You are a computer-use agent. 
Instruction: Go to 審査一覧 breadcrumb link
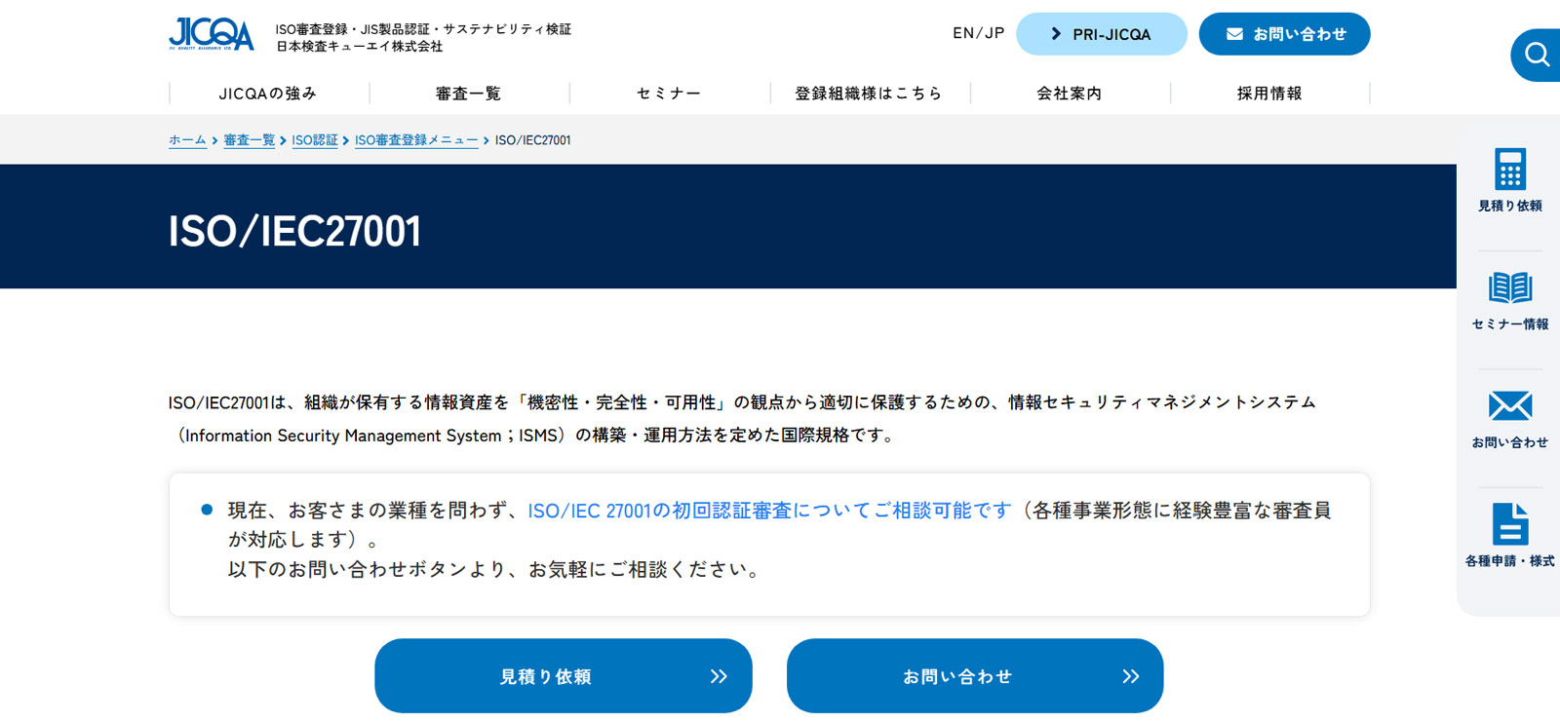[250, 140]
